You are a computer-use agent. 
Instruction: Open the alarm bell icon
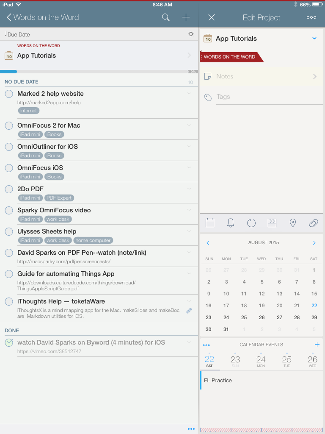coord(231,223)
